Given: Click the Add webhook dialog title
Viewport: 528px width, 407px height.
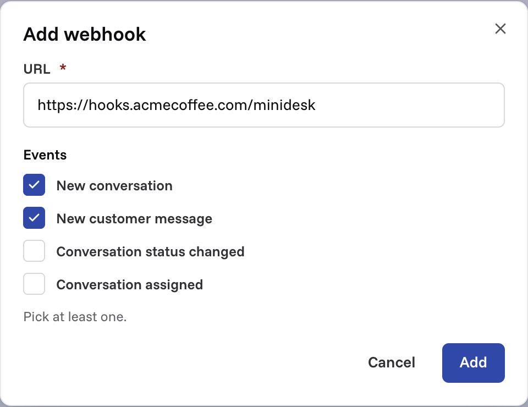Looking at the screenshot, I should [x=85, y=34].
